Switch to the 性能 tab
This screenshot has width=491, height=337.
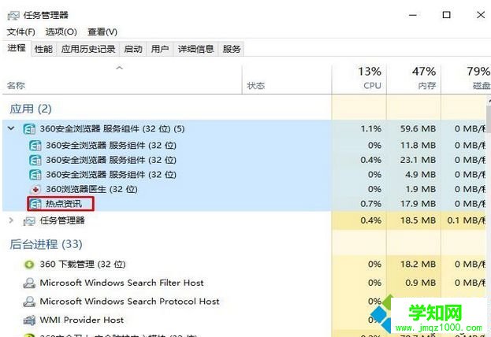(43, 49)
